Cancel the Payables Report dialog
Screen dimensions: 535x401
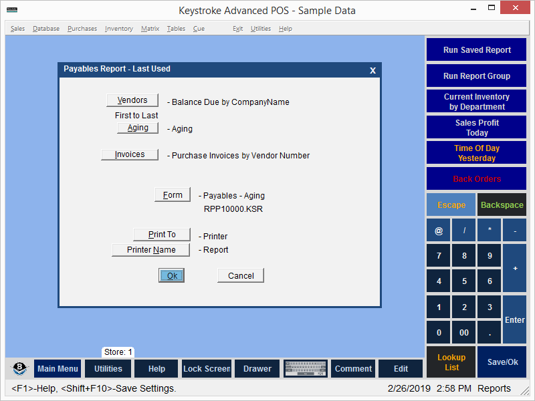[241, 275]
